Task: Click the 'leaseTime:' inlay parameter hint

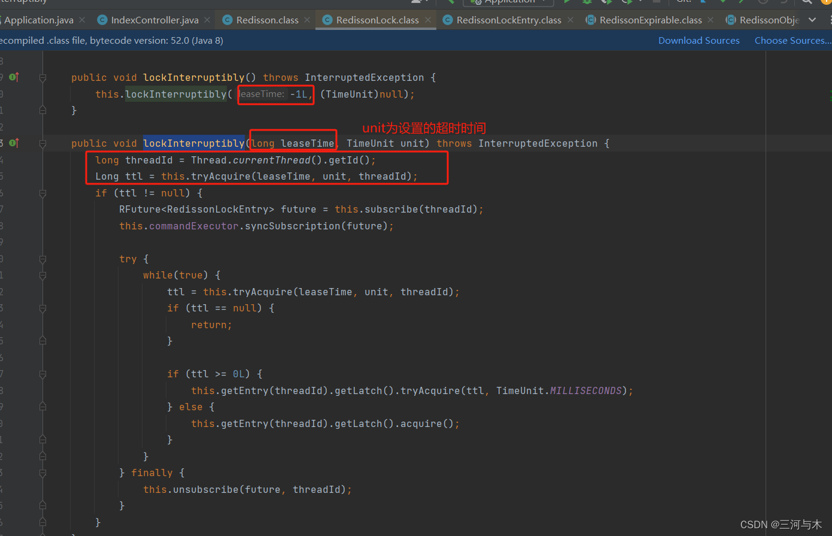Action: point(262,94)
